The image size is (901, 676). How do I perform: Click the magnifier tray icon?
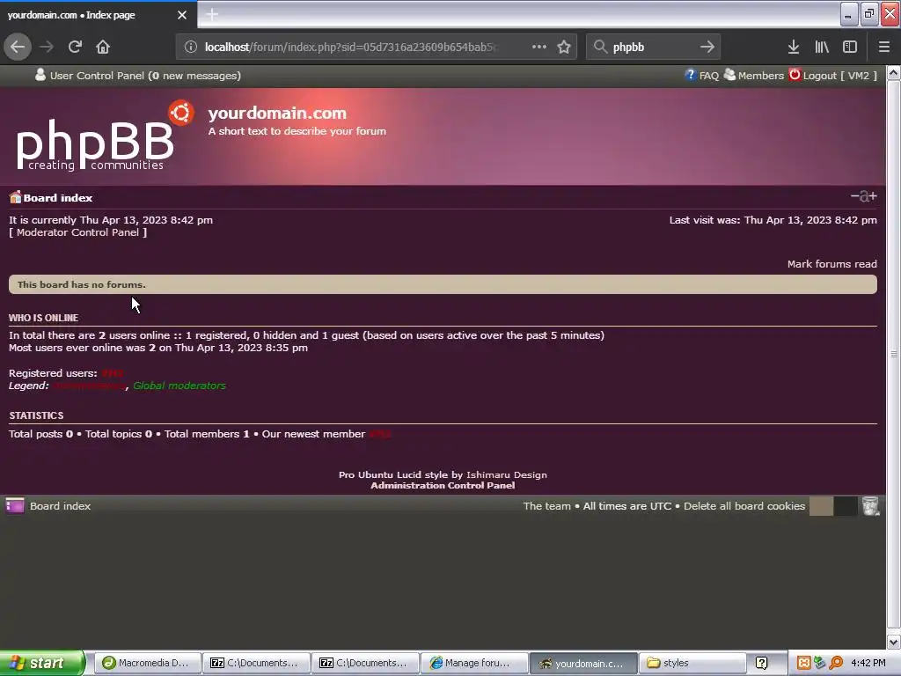(836, 663)
